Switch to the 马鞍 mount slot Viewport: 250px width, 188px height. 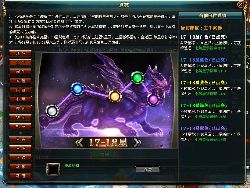pyautogui.click(x=20, y=140)
